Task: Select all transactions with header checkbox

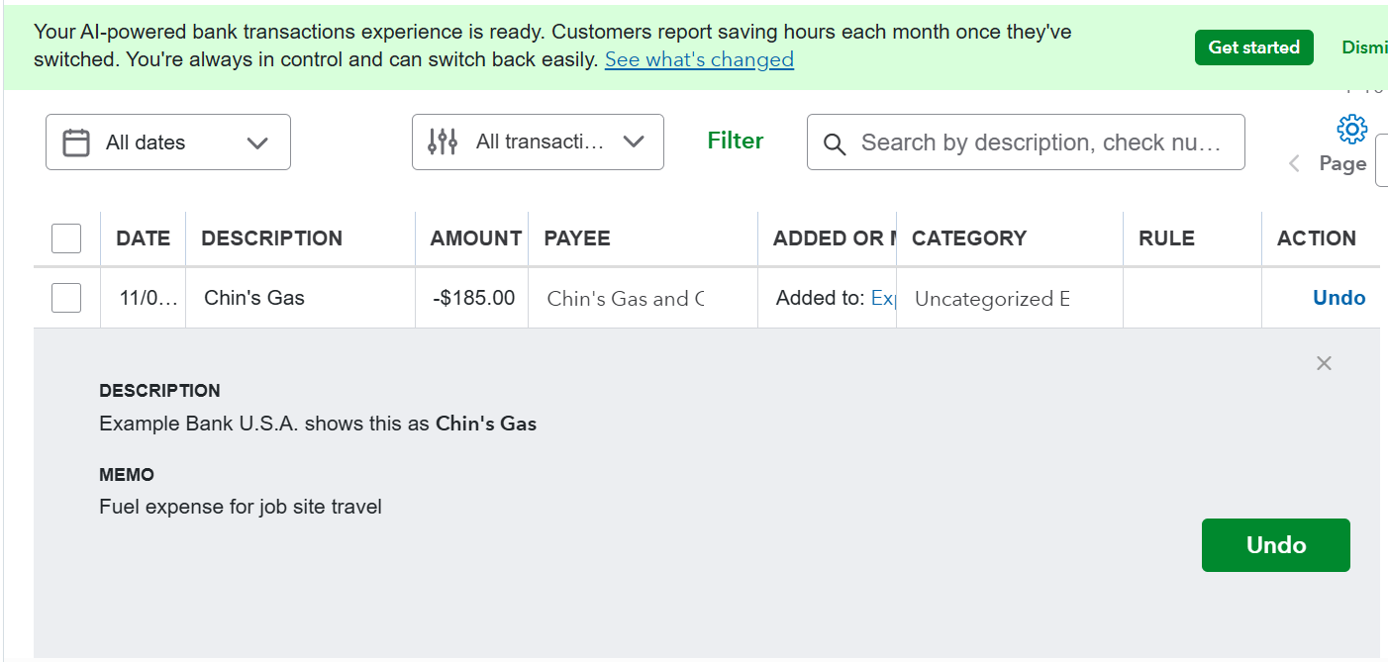Action: 66,238
